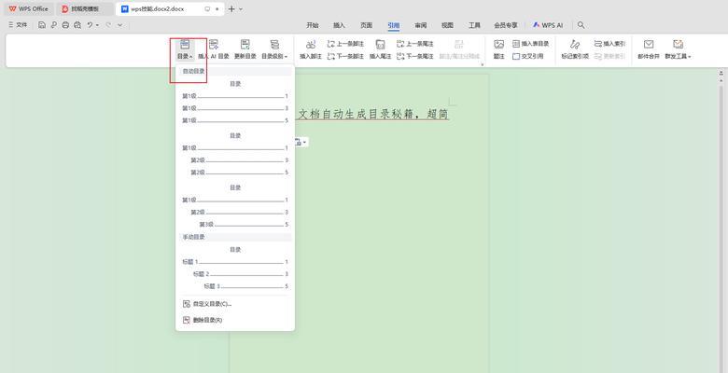
Task: Go to 下一条尾注
Action: (415, 56)
